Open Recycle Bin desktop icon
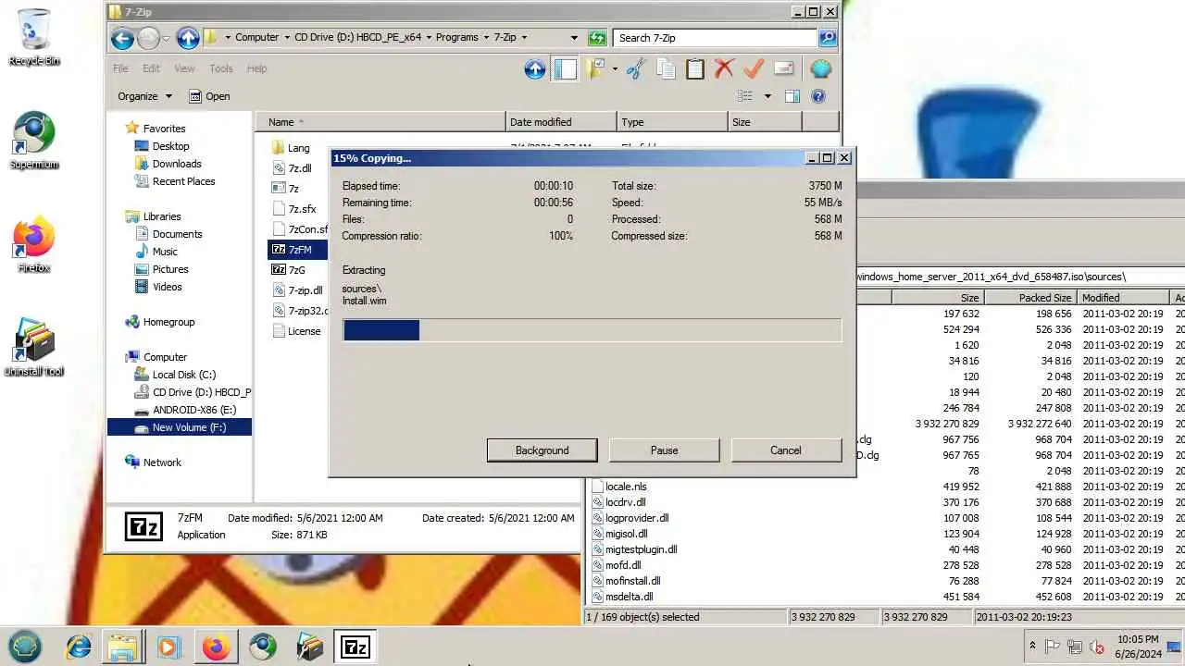Image resolution: width=1185 pixels, height=666 pixels. (x=34, y=38)
